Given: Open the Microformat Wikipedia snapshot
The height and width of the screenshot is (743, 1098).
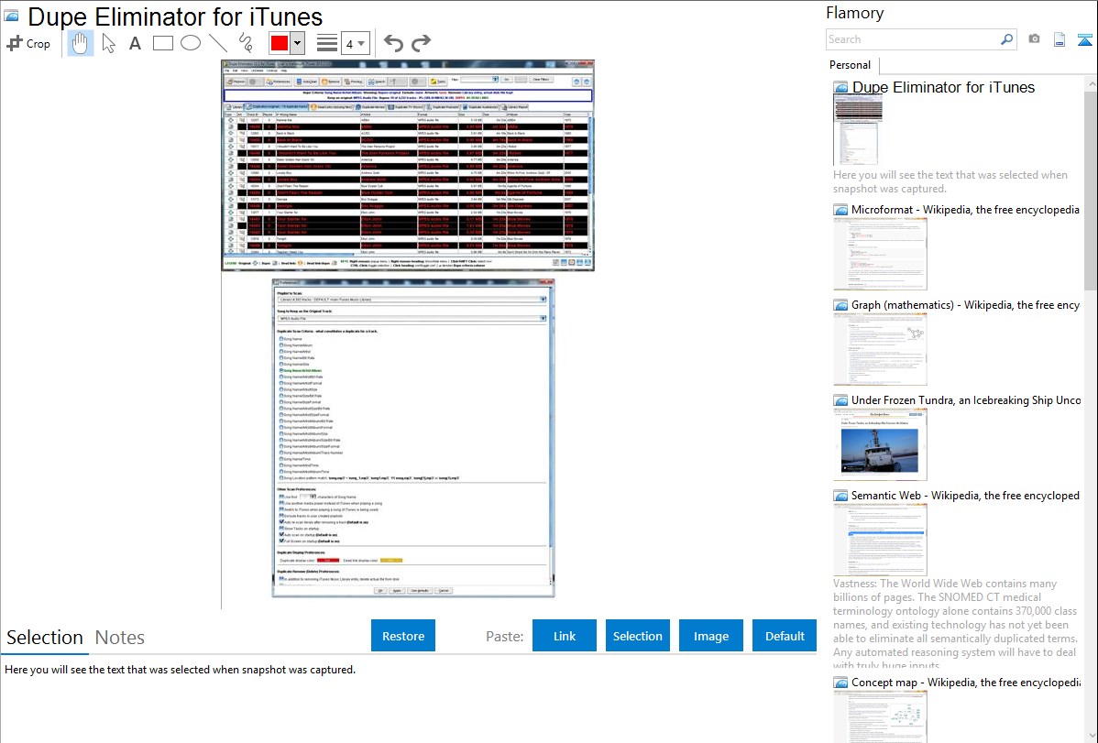Looking at the screenshot, I should pos(965,210).
